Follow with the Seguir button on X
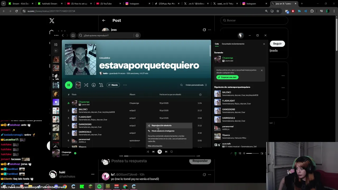The height and width of the screenshot is (190, 338). pos(277,44)
